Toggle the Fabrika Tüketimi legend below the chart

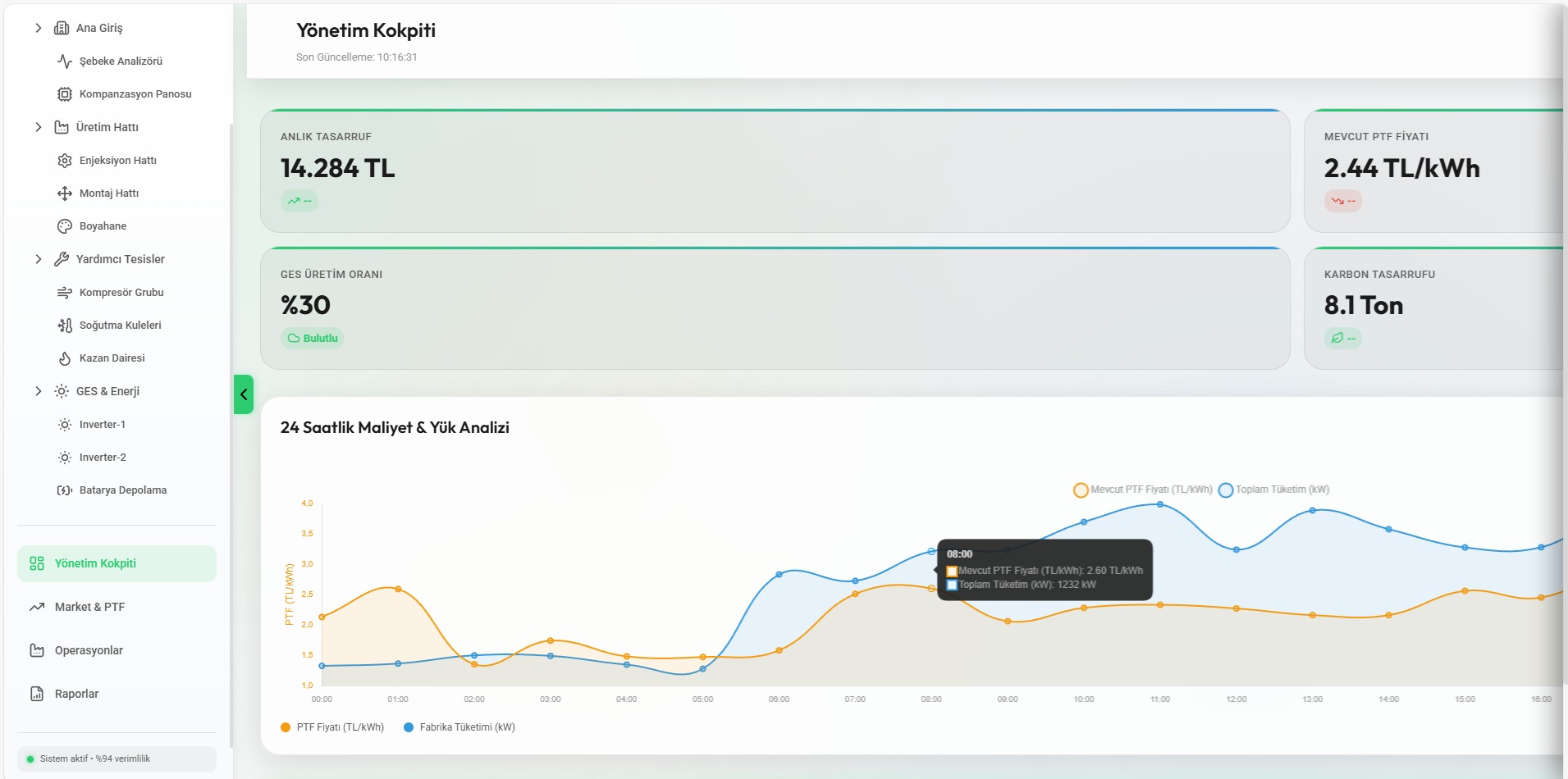pos(459,727)
